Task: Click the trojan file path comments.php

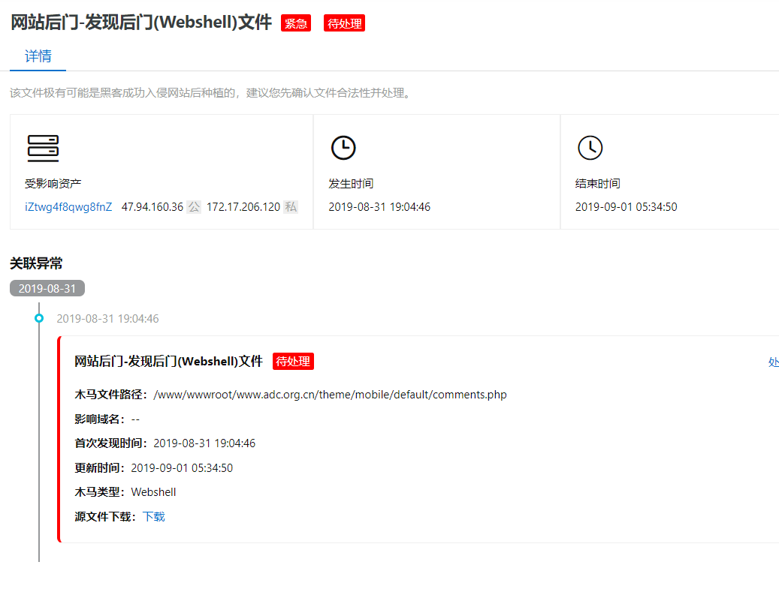Action: pos(331,395)
